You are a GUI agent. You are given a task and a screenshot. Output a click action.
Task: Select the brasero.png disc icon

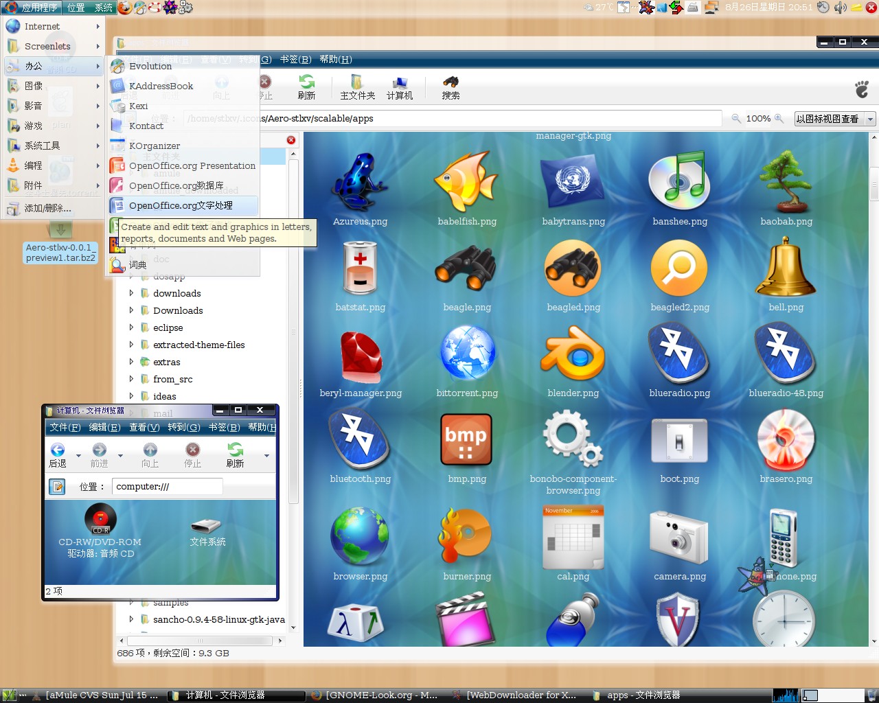pos(786,440)
